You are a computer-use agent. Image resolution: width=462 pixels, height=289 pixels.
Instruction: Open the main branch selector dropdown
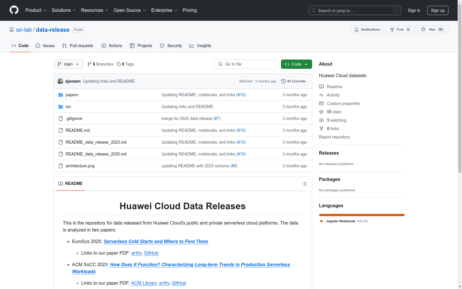68,64
